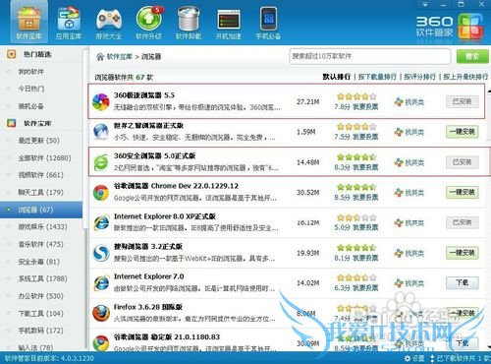Click star rating of 360极速浏览器
491x364 pixels.
pos(356,96)
